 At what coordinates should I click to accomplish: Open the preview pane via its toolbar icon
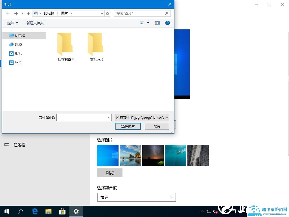[x=157, y=23]
